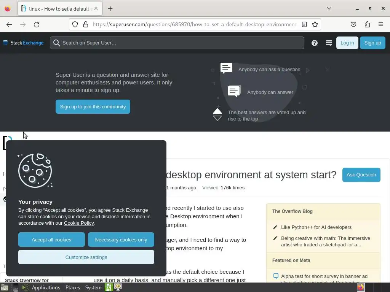
Task: Open Alpha test for short survey post
Action: coord(324,276)
